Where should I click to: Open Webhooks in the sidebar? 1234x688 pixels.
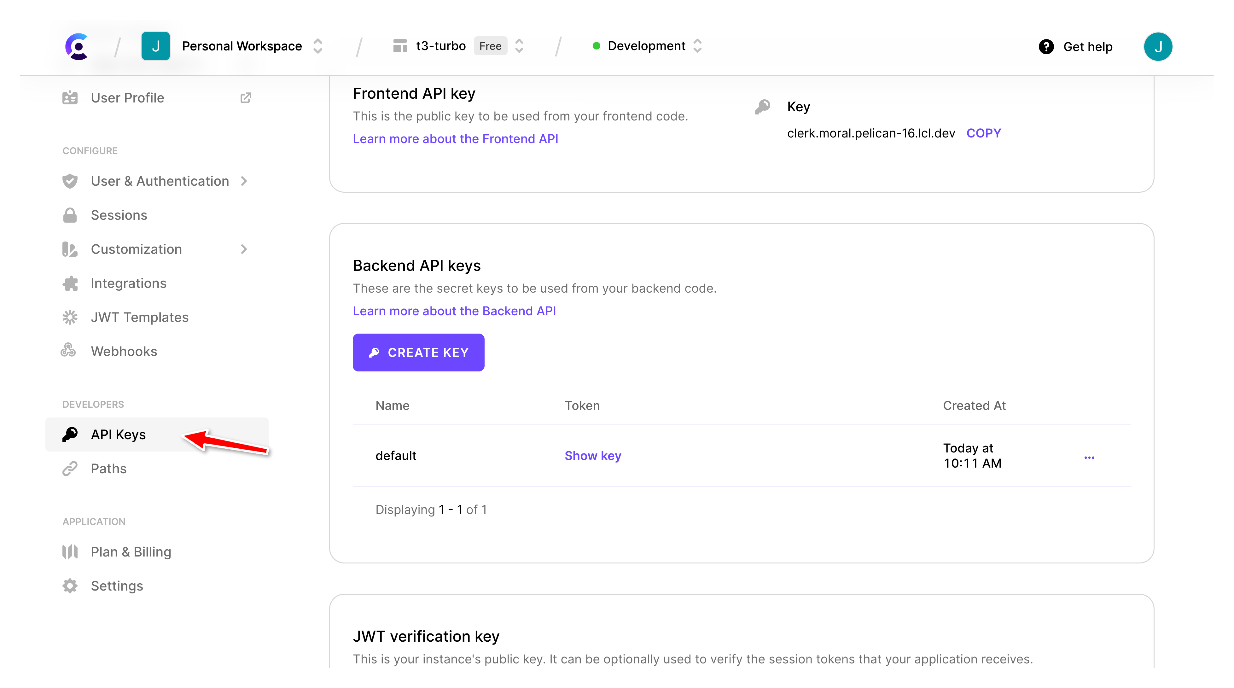pyautogui.click(x=124, y=351)
